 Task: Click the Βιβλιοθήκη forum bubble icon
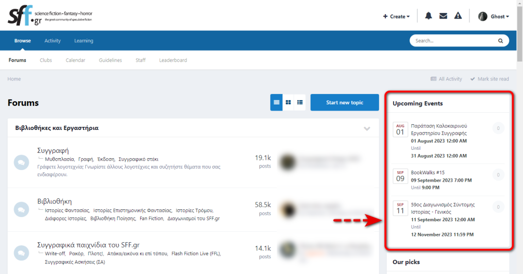pos(21,209)
